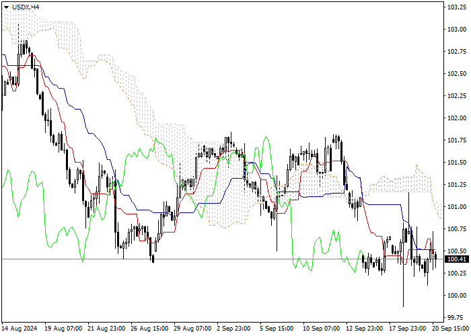Click the 100.25 price axis label
The width and height of the screenshot is (471, 336).
457,274
